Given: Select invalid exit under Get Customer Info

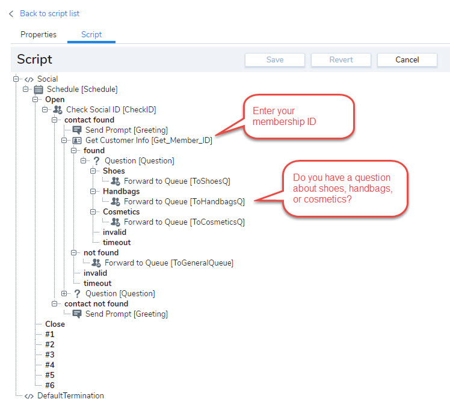Looking at the screenshot, I should [95, 273].
